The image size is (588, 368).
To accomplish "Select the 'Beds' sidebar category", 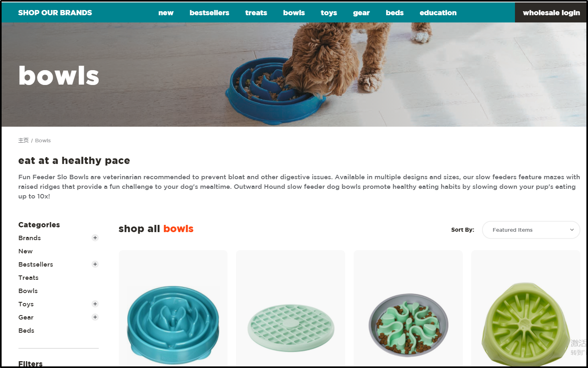I will pos(26,331).
